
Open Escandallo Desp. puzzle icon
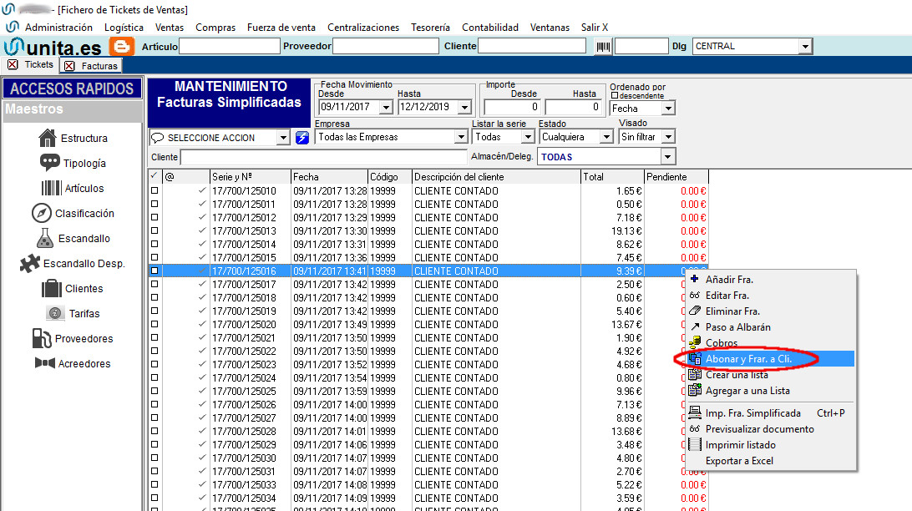tap(30, 263)
